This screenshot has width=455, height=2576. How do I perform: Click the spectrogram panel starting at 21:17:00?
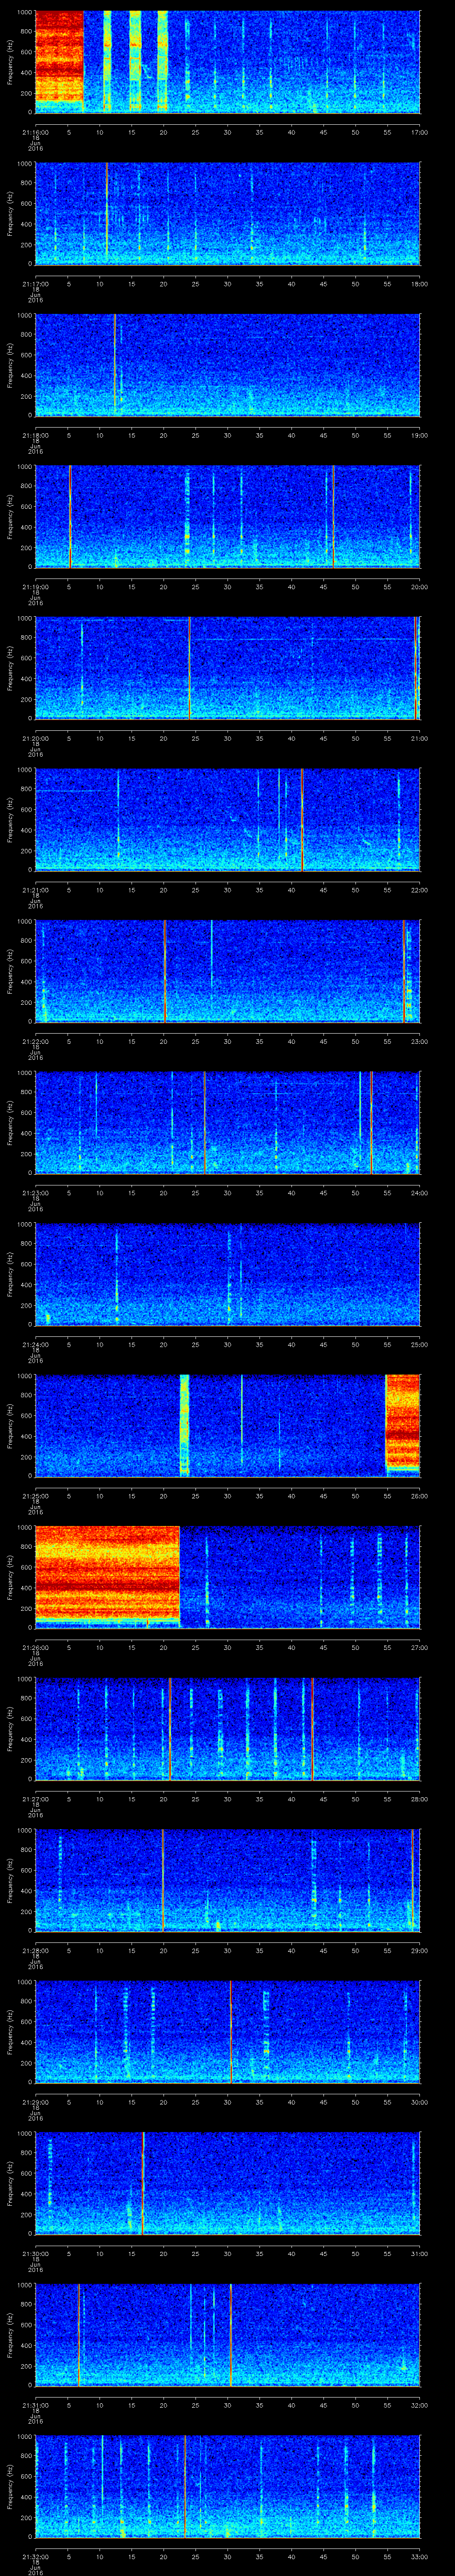pos(227,213)
